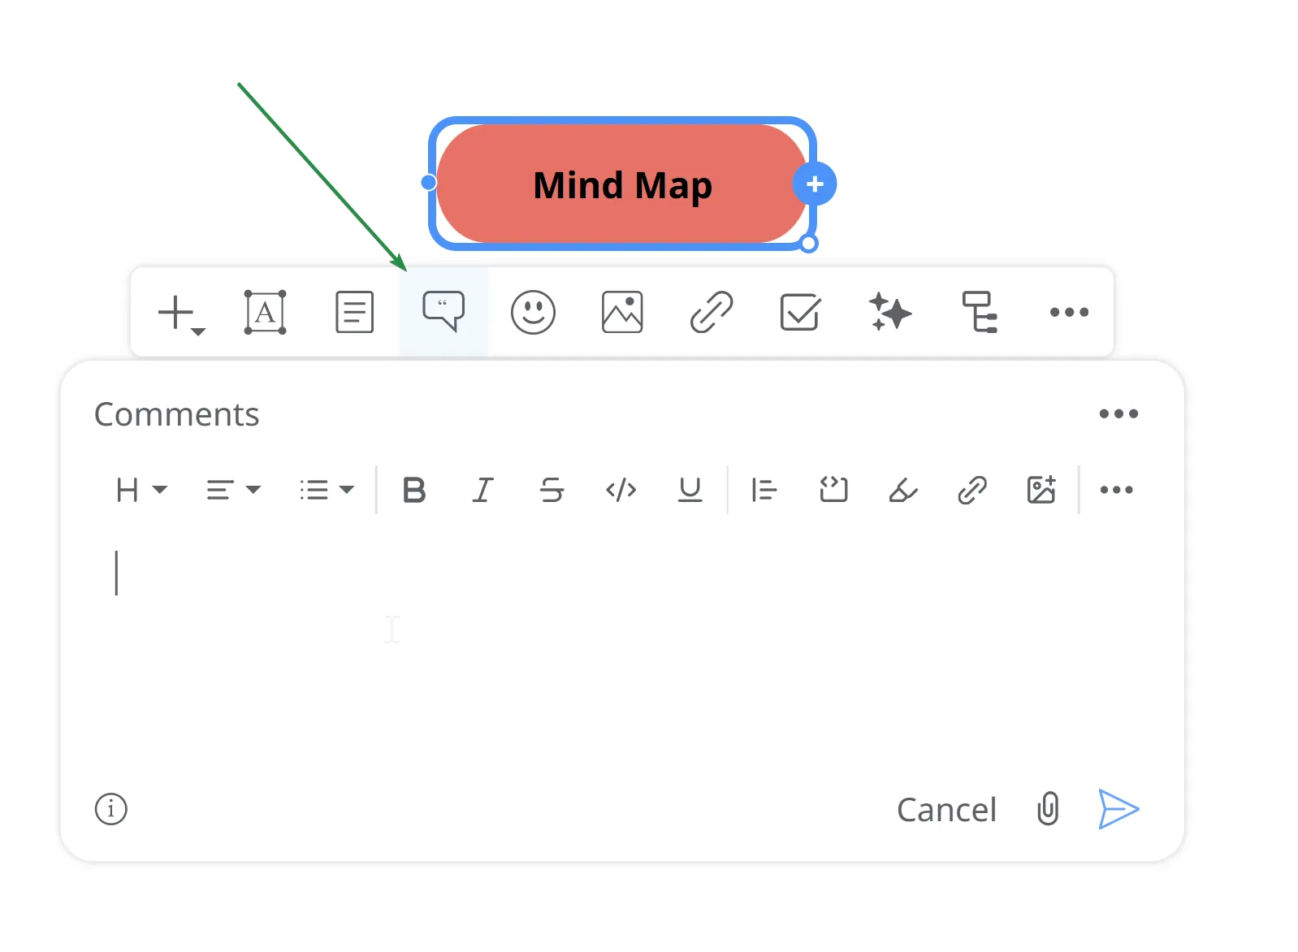Select the text box style icon
Screen dimensions: 1298x952
266,312
